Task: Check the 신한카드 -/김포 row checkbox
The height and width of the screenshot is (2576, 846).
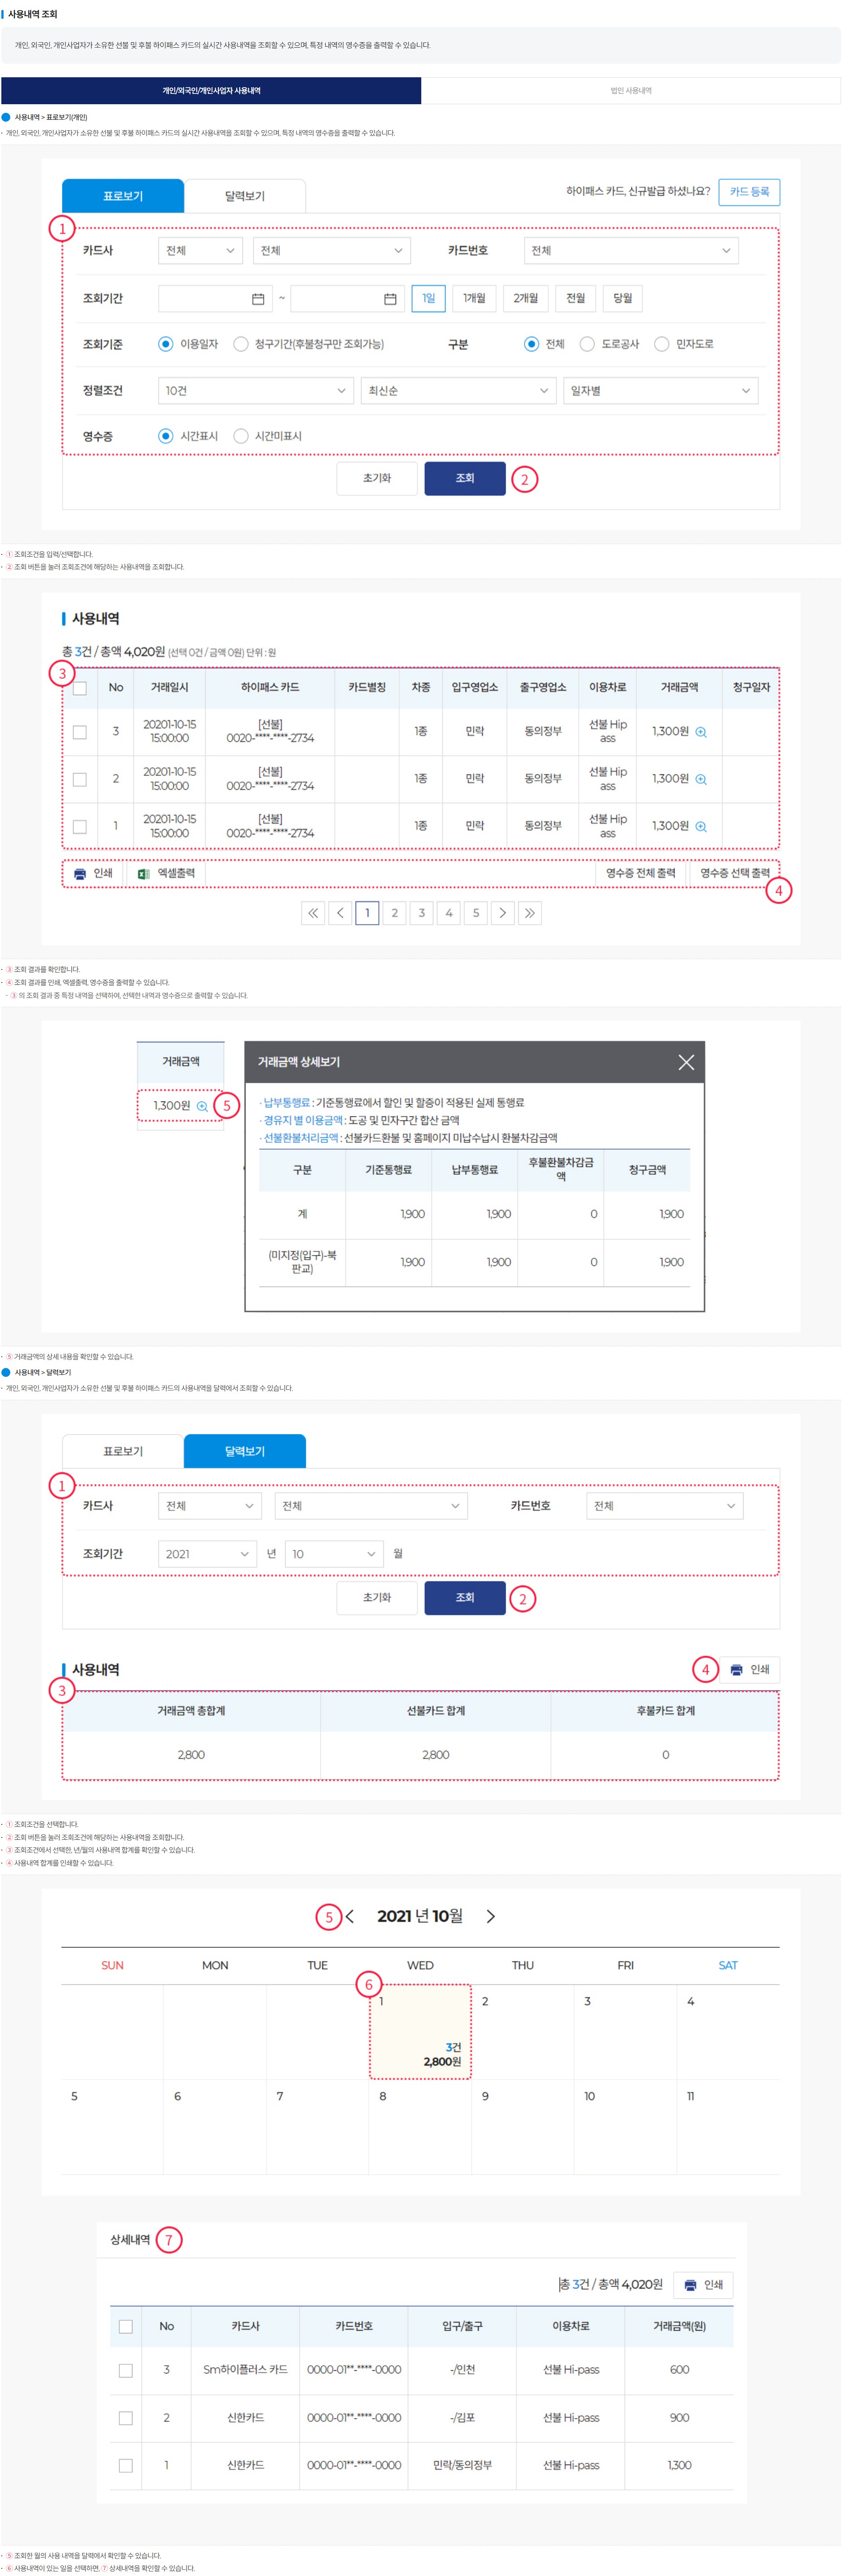Action: pos(126,2418)
